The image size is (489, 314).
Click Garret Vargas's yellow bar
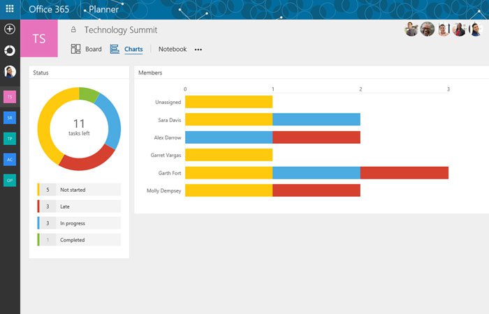(x=228, y=155)
